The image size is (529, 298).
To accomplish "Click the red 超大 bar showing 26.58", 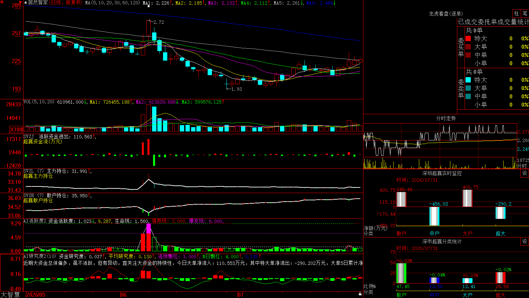I will point(500,278).
